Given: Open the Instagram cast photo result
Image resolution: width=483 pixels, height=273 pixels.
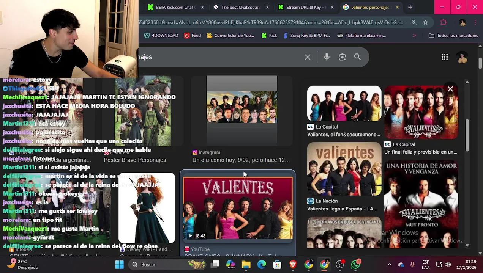Looking at the screenshot, I should (x=241, y=110).
